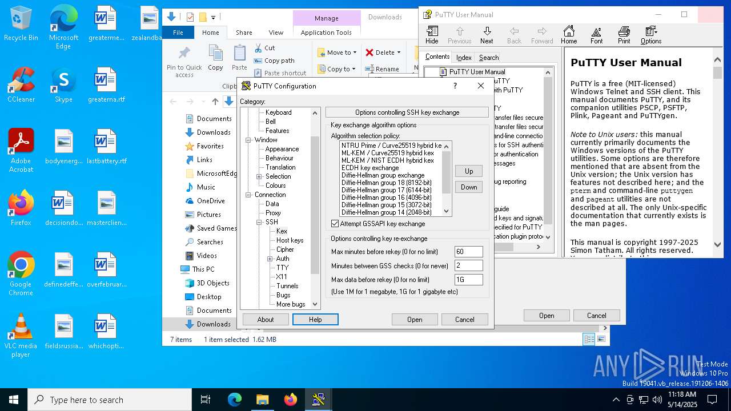Click Down button for algorithm order
The width and height of the screenshot is (731, 411).
(x=469, y=187)
